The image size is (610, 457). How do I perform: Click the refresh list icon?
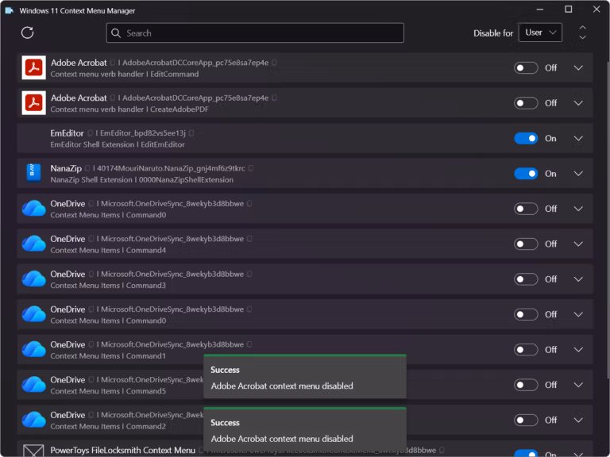(x=27, y=33)
